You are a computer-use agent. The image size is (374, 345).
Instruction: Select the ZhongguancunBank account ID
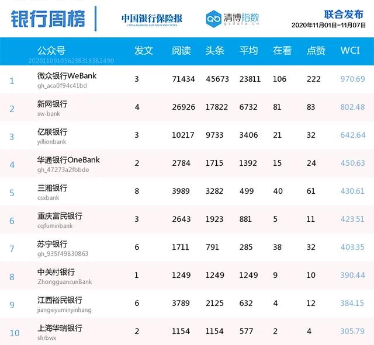point(64,282)
